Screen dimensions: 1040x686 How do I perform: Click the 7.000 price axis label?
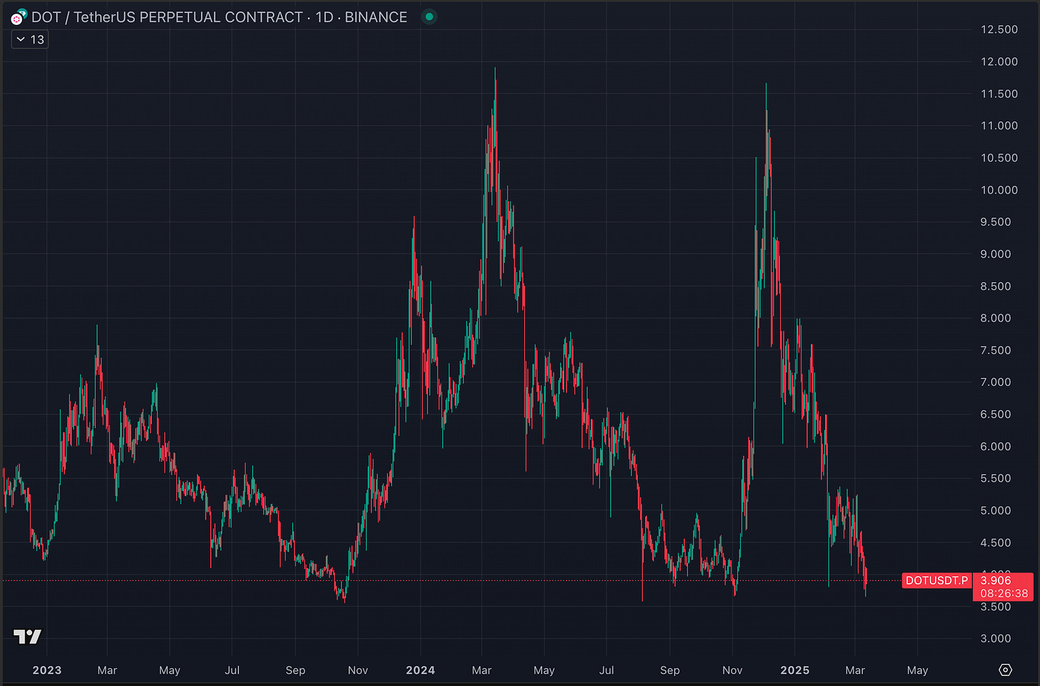pyautogui.click(x=996, y=382)
